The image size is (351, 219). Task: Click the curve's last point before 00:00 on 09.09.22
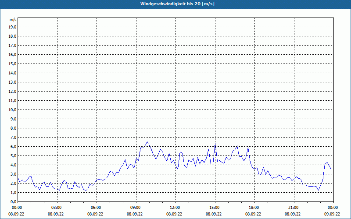pyautogui.click(x=331, y=170)
